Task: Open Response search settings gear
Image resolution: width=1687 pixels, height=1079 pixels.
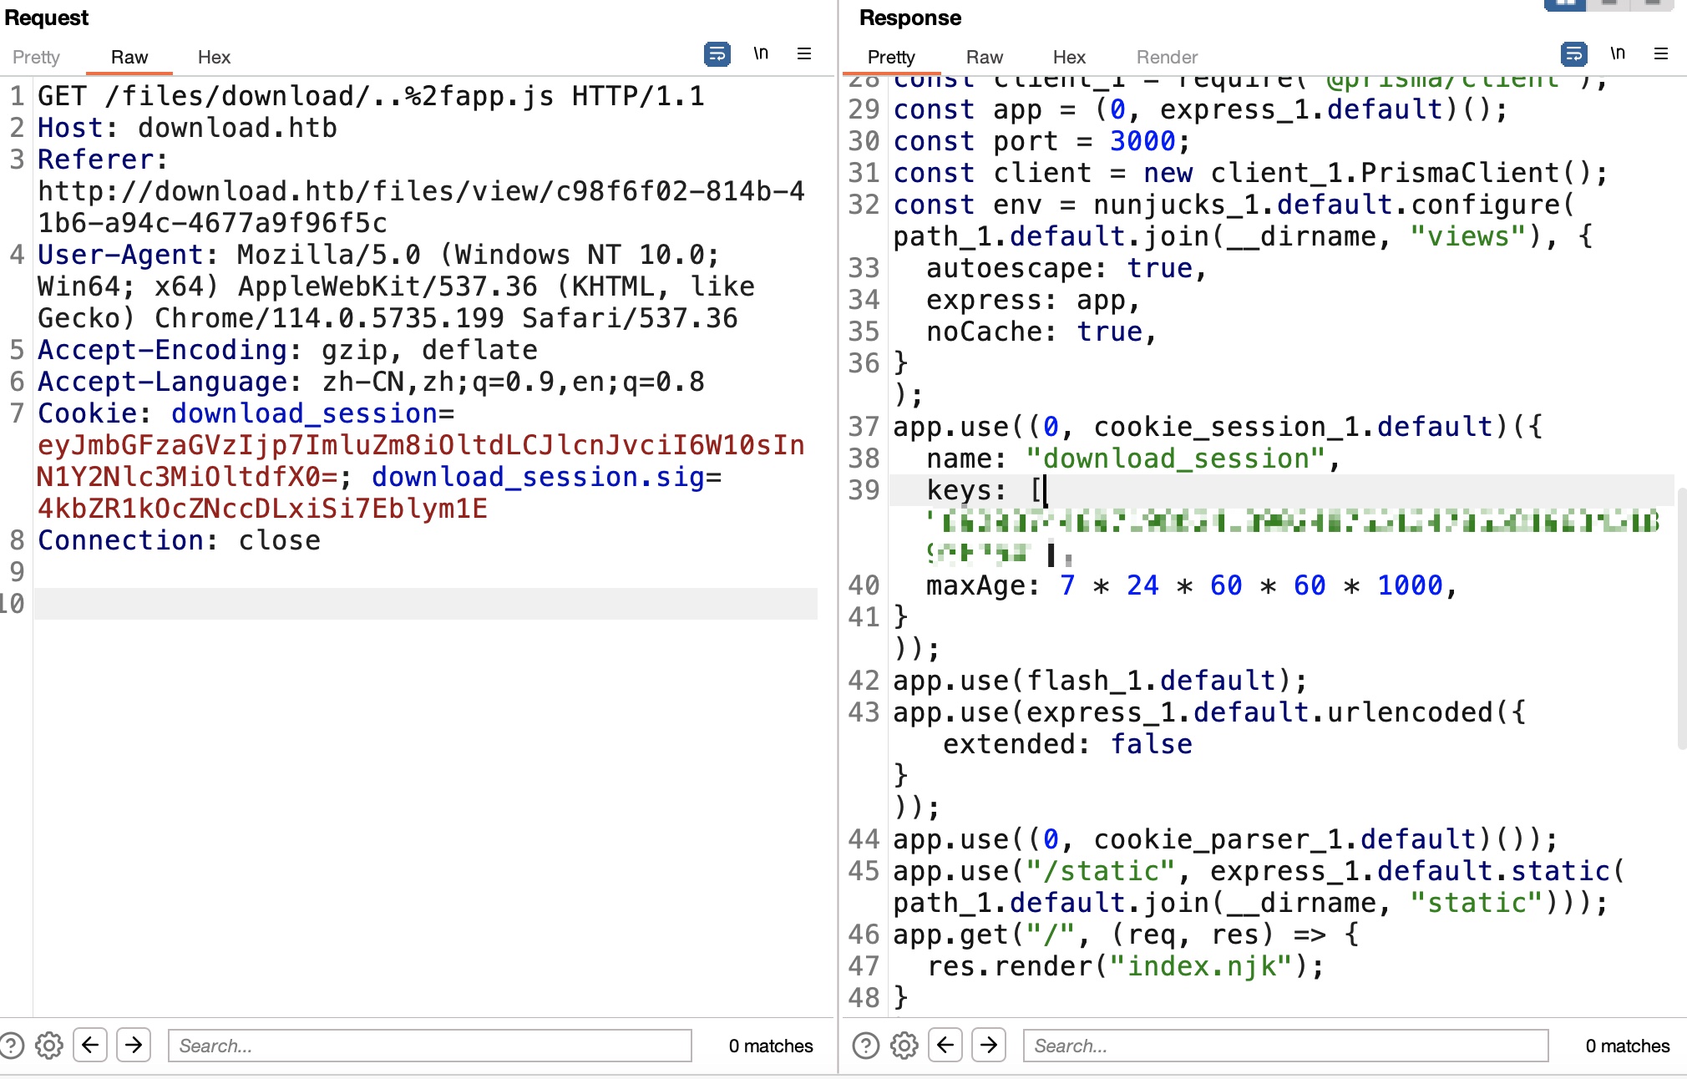Action: 904,1046
